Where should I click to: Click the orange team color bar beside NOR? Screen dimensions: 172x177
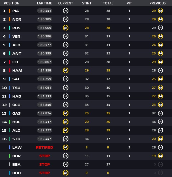point(10,19)
